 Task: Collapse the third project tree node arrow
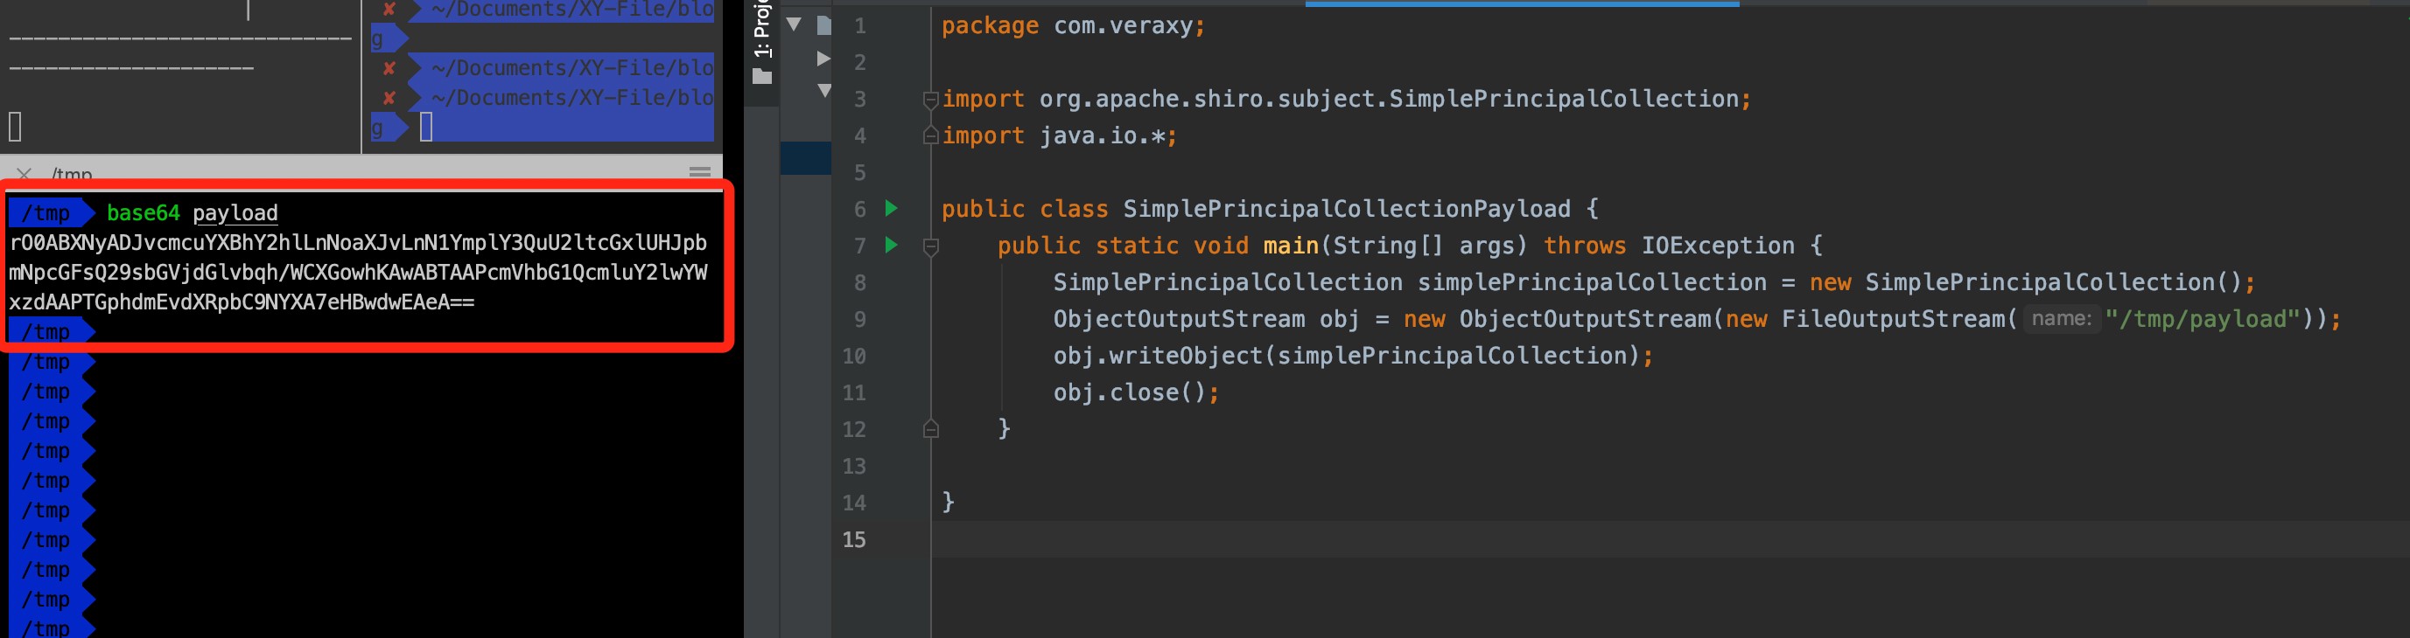824,91
